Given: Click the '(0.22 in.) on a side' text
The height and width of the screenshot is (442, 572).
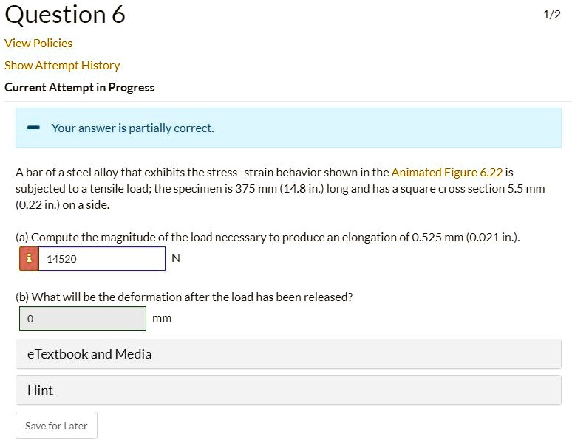Looking at the screenshot, I should (x=62, y=204).
